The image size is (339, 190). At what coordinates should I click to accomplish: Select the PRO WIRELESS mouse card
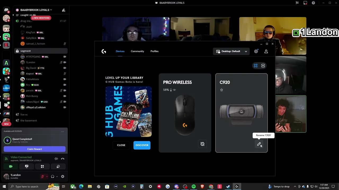click(185, 113)
